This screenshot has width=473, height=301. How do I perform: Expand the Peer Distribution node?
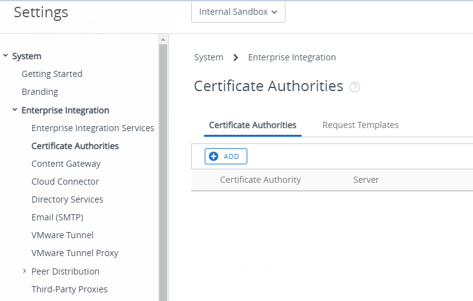coord(24,271)
